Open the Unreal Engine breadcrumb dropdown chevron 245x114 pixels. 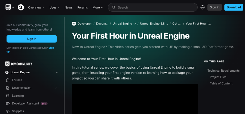135,24
